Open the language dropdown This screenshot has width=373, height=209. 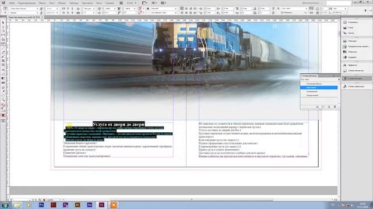[175, 13]
